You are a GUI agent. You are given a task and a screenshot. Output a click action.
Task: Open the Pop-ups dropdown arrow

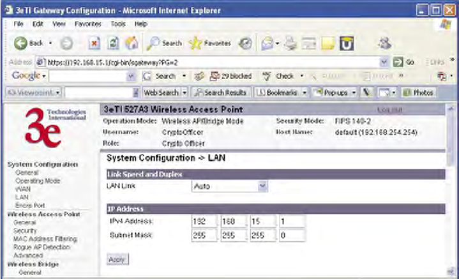tap(354, 93)
